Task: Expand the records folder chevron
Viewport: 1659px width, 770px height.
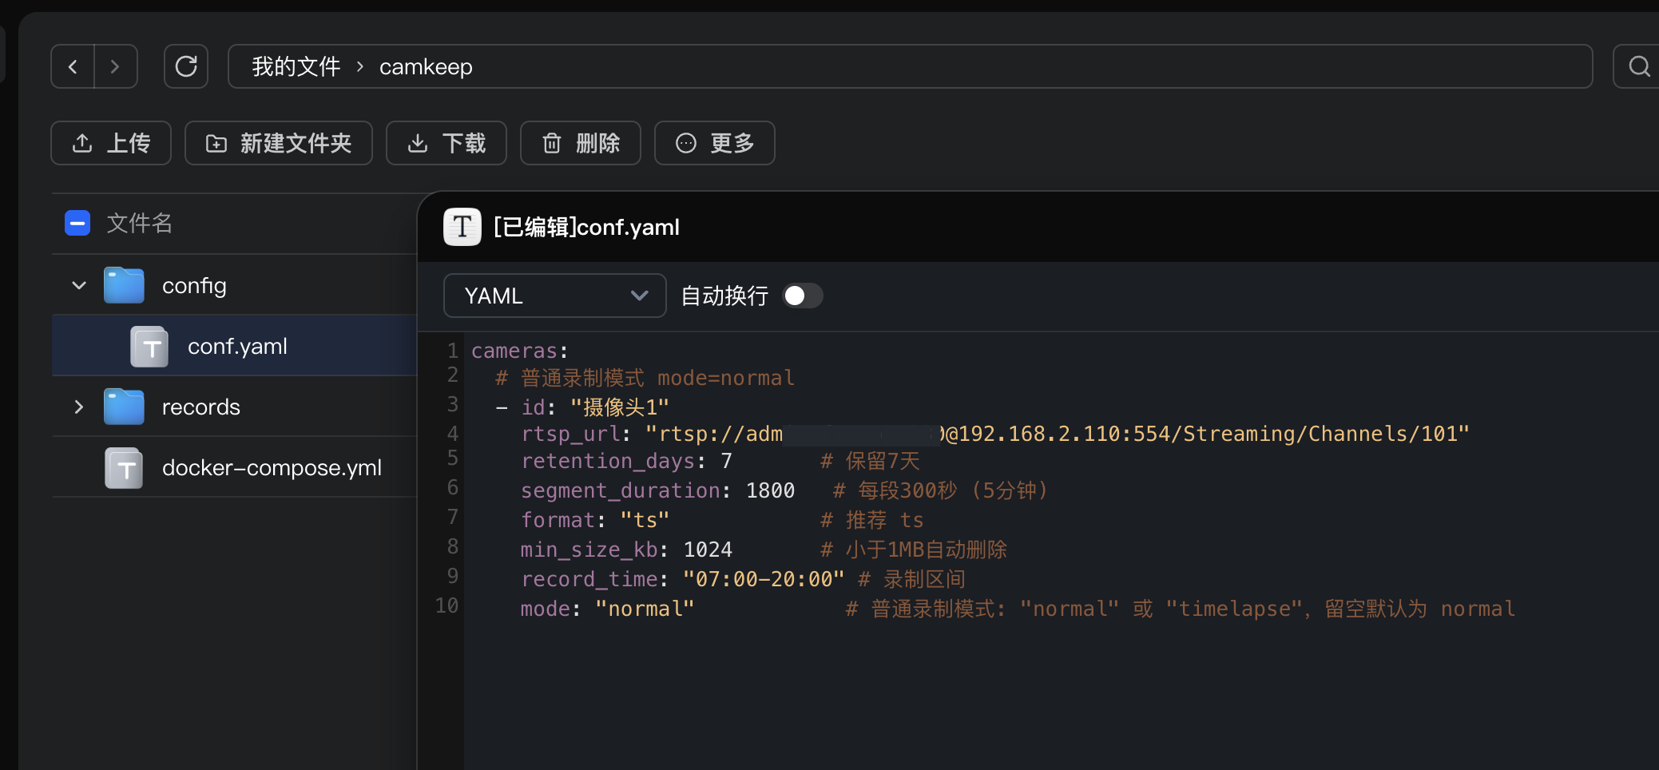Action: coord(78,407)
